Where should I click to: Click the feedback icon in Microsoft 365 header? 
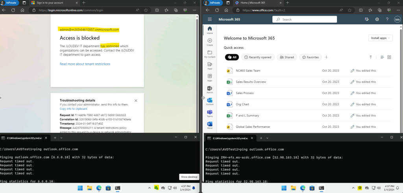pyautogui.click(x=367, y=19)
